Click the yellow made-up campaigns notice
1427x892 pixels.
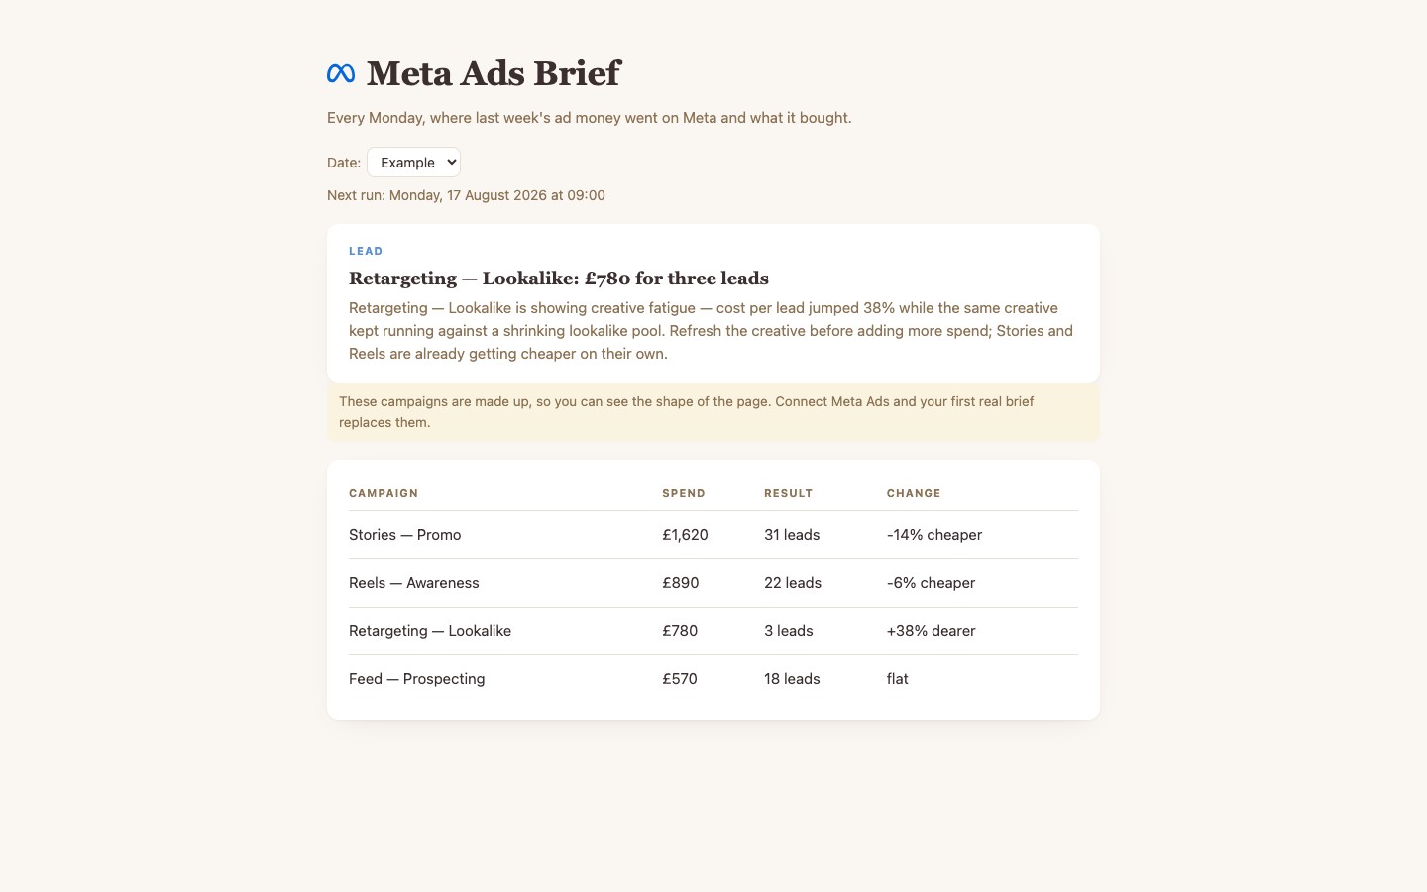click(713, 412)
